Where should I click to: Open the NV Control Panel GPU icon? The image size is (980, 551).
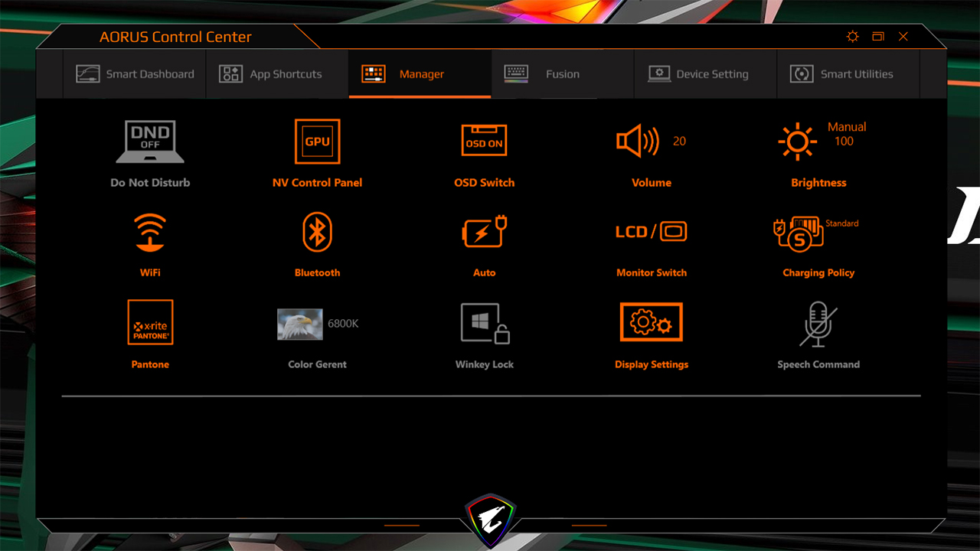[317, 142]
